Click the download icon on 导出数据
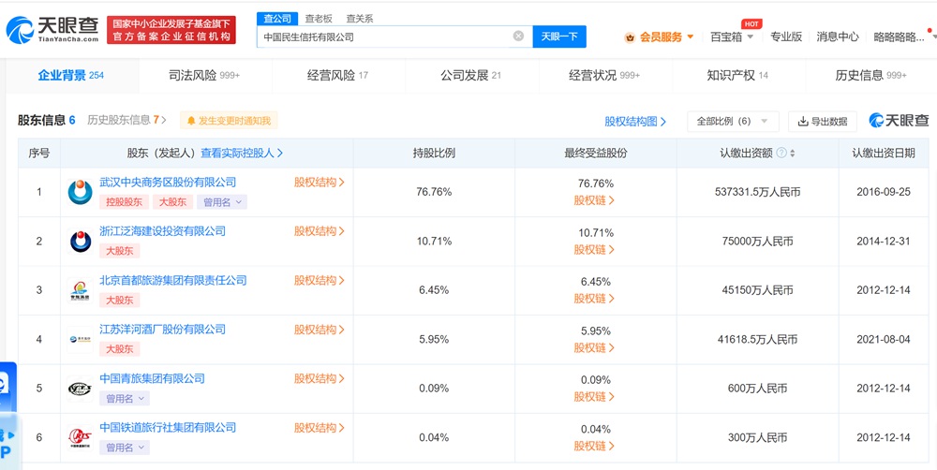 point(803,121)
